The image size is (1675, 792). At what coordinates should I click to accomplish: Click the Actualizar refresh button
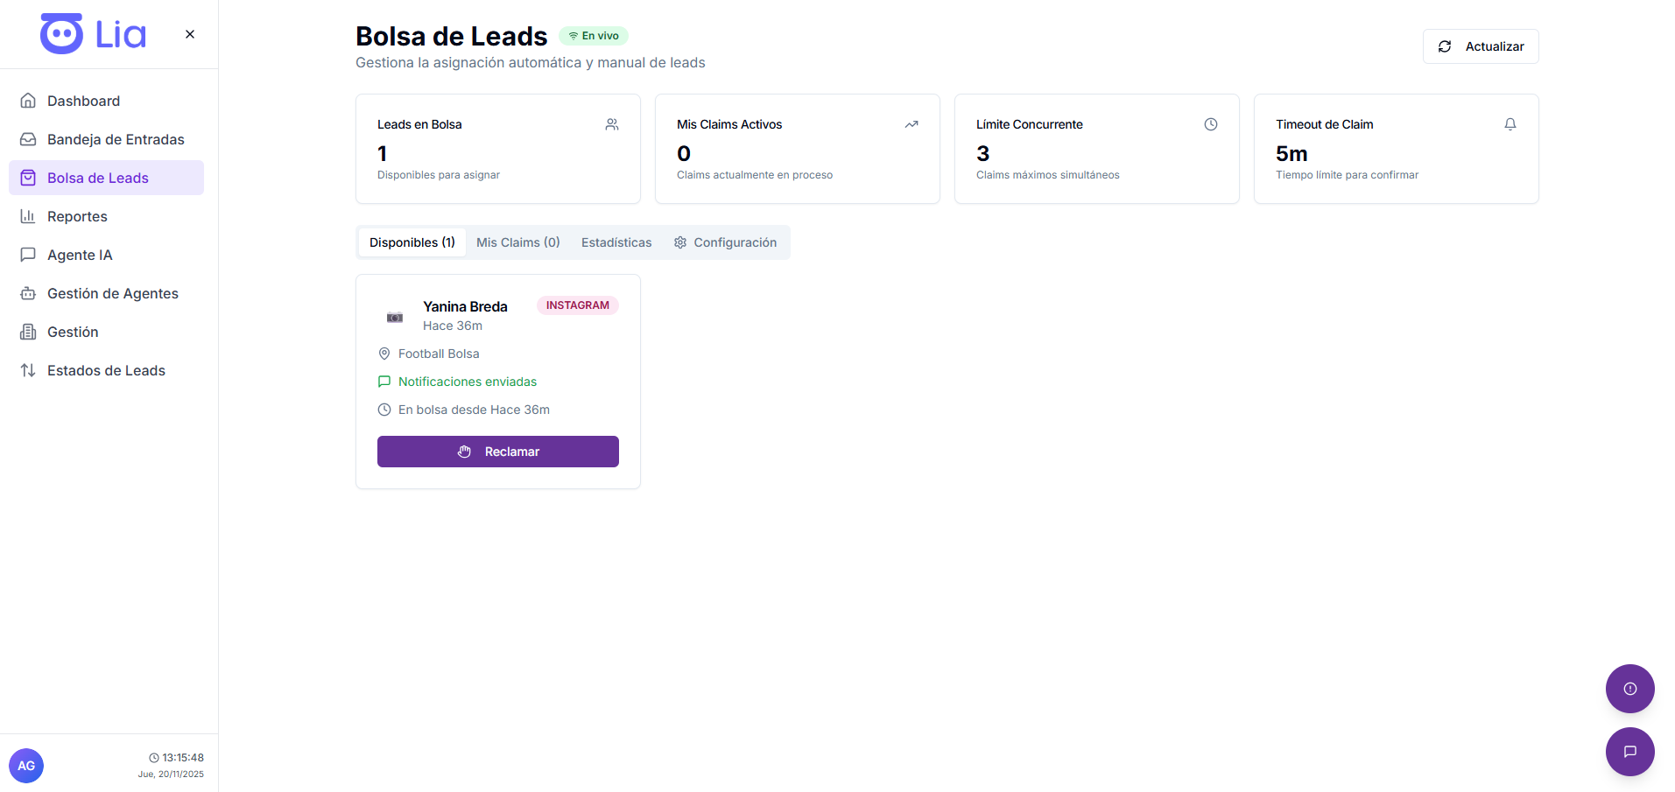1480,46
